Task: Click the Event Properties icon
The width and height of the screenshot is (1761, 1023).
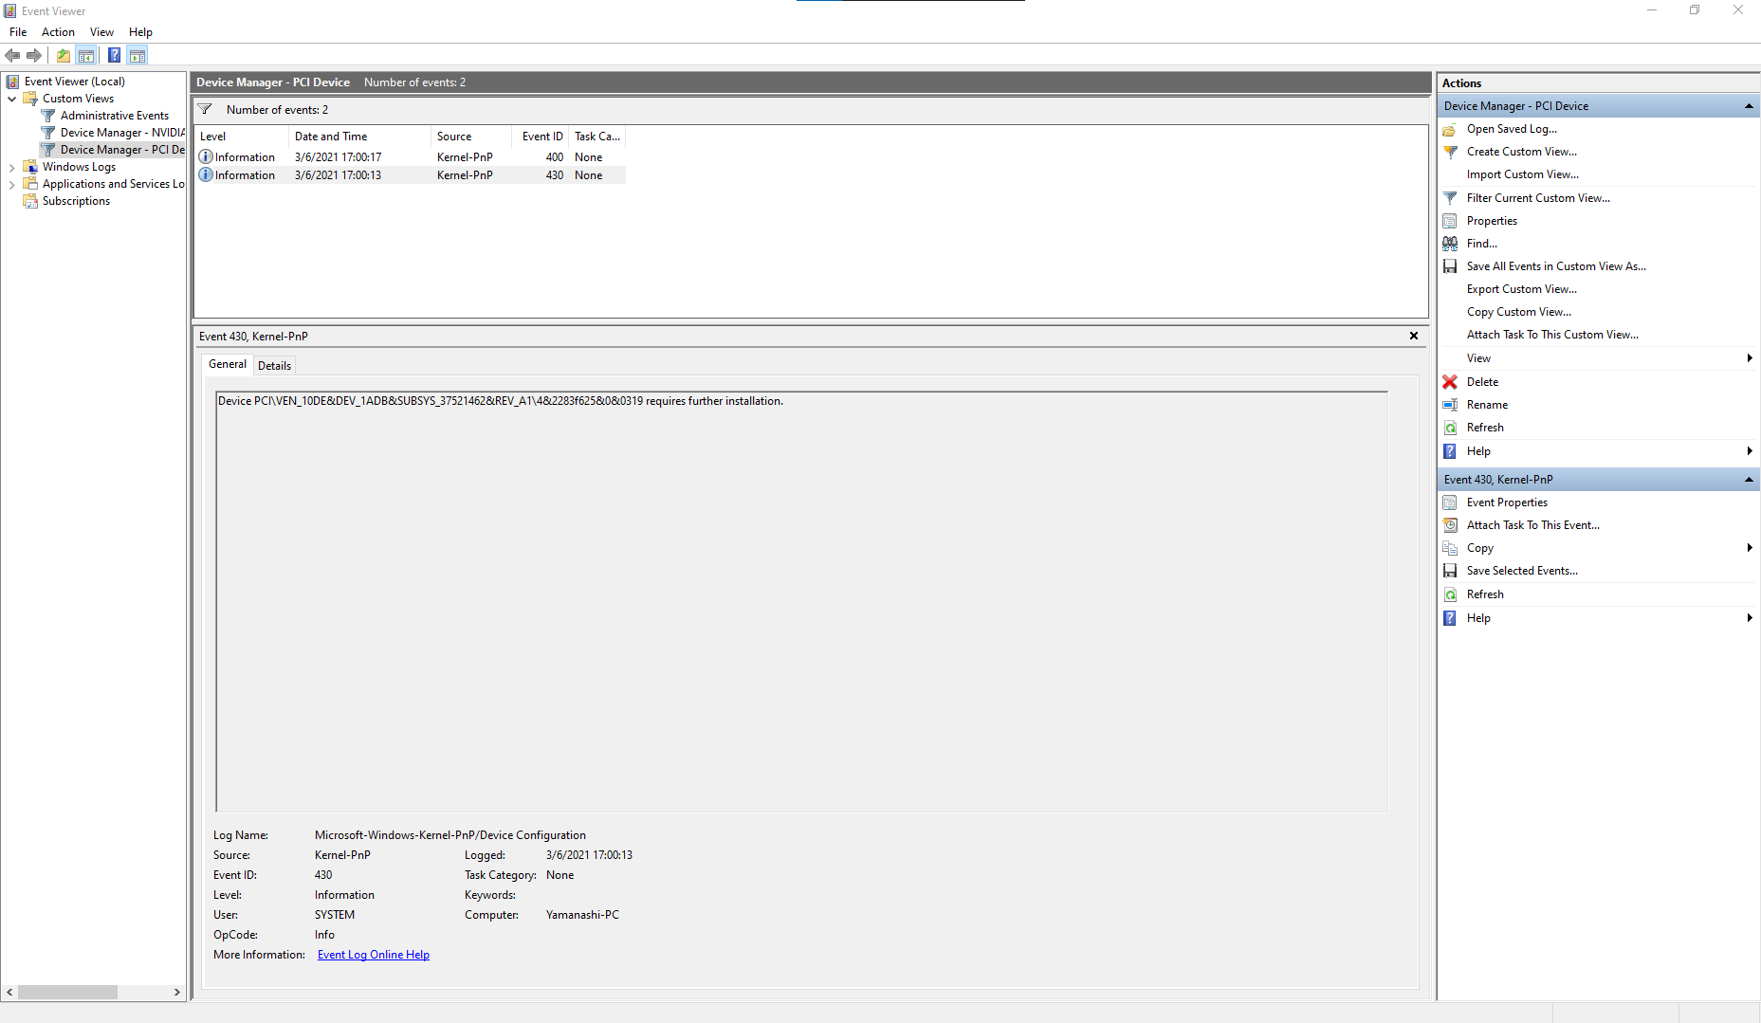Action: tap(1450, 502)
